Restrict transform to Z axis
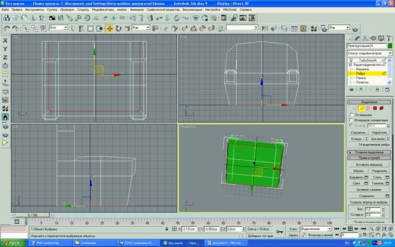Screen dimensions: 395x247 5,58
